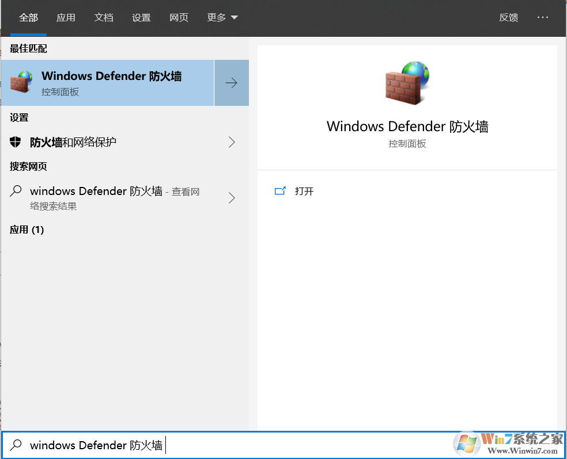The width and height of the screenshot is (567, 459).
Task: Click the search magnifier in the search box
Action: (15, 445)
